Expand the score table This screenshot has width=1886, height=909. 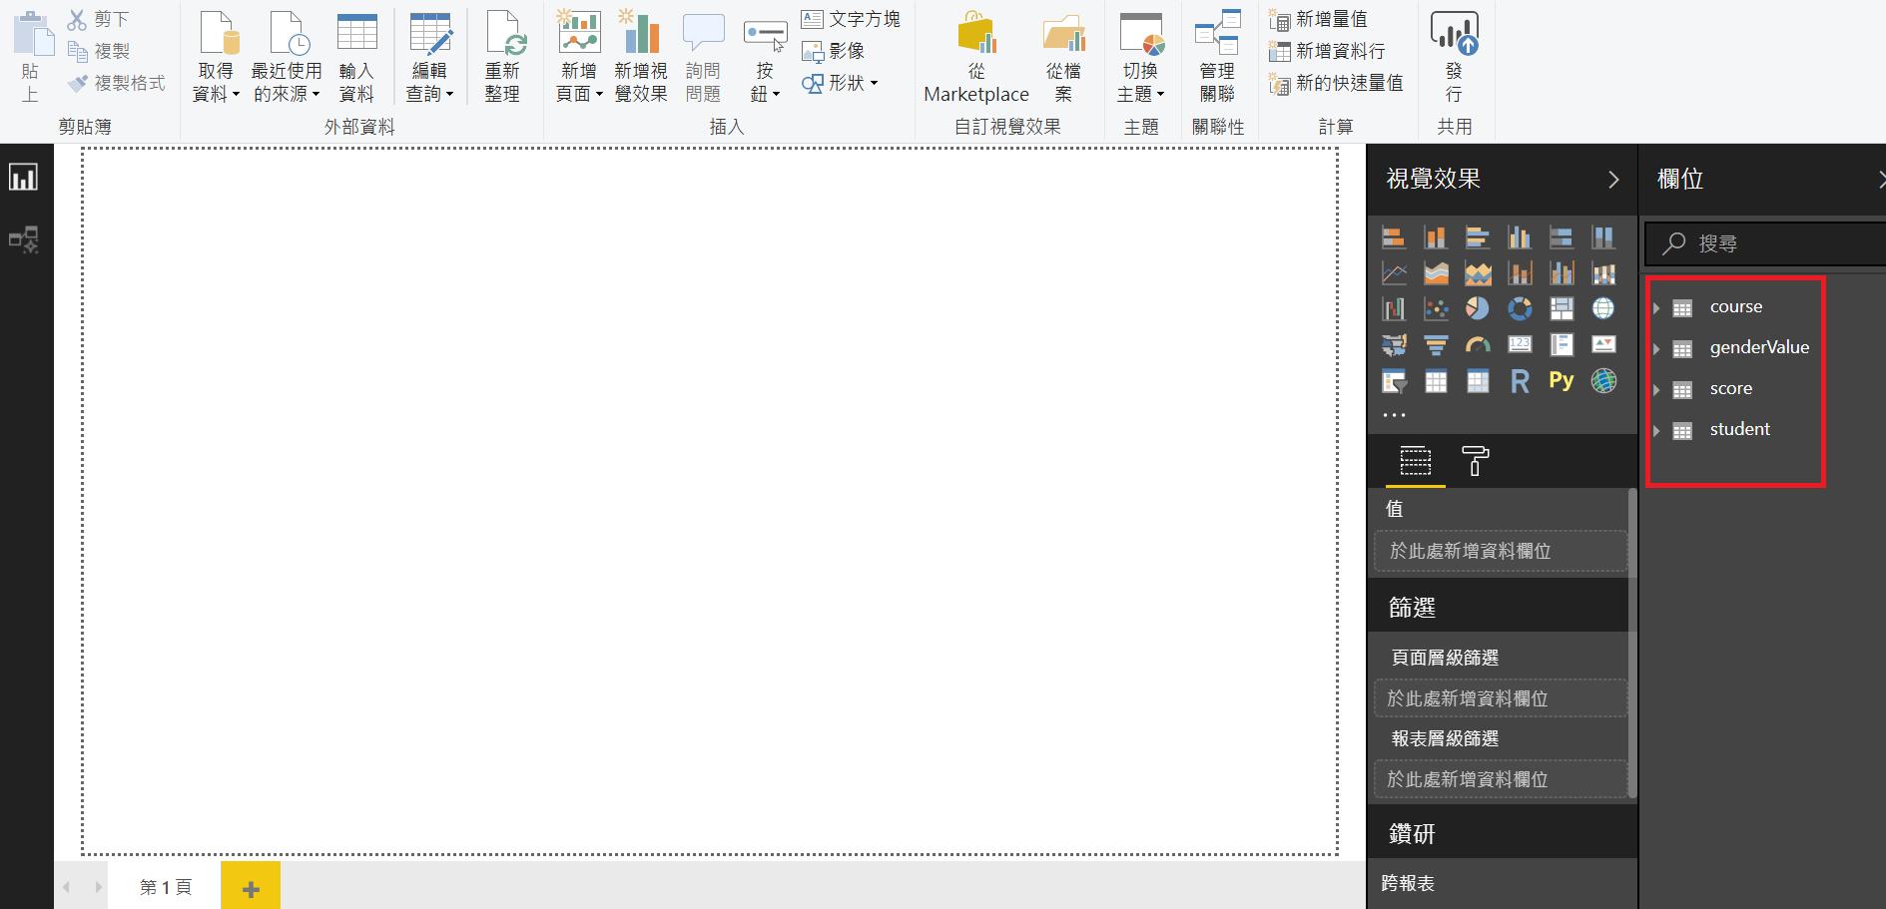click(x=1656, y=389)
